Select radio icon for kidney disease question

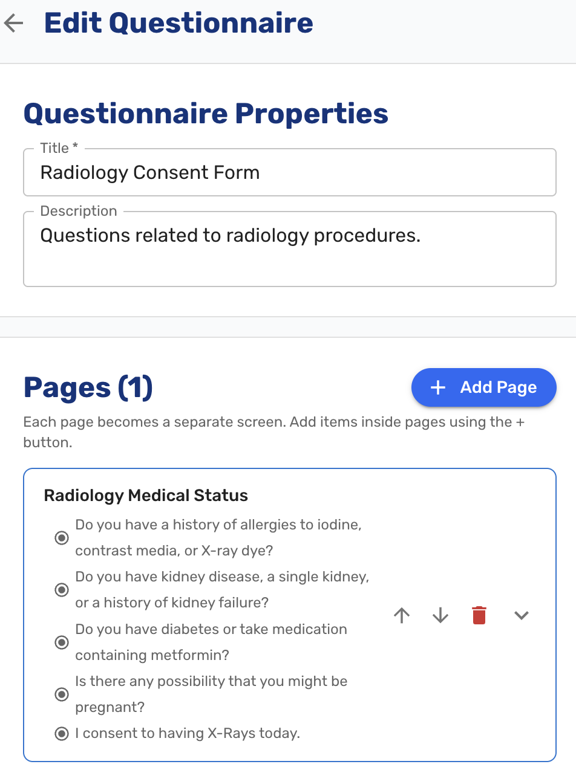click(62, 590)
